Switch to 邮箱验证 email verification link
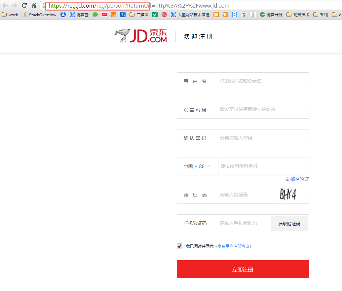The height and width of the screenshot is (291, 342). pos(299,179)
